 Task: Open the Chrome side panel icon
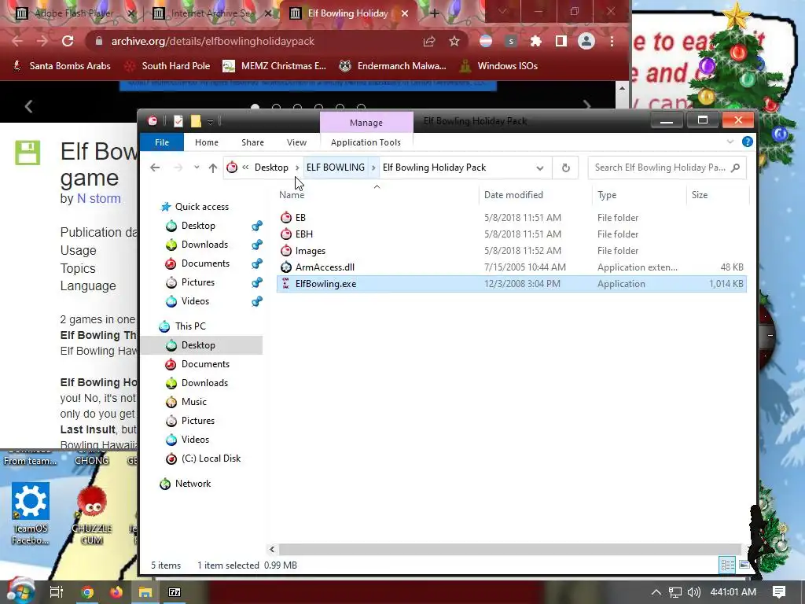pyautogui.click(x=561, y=41)
